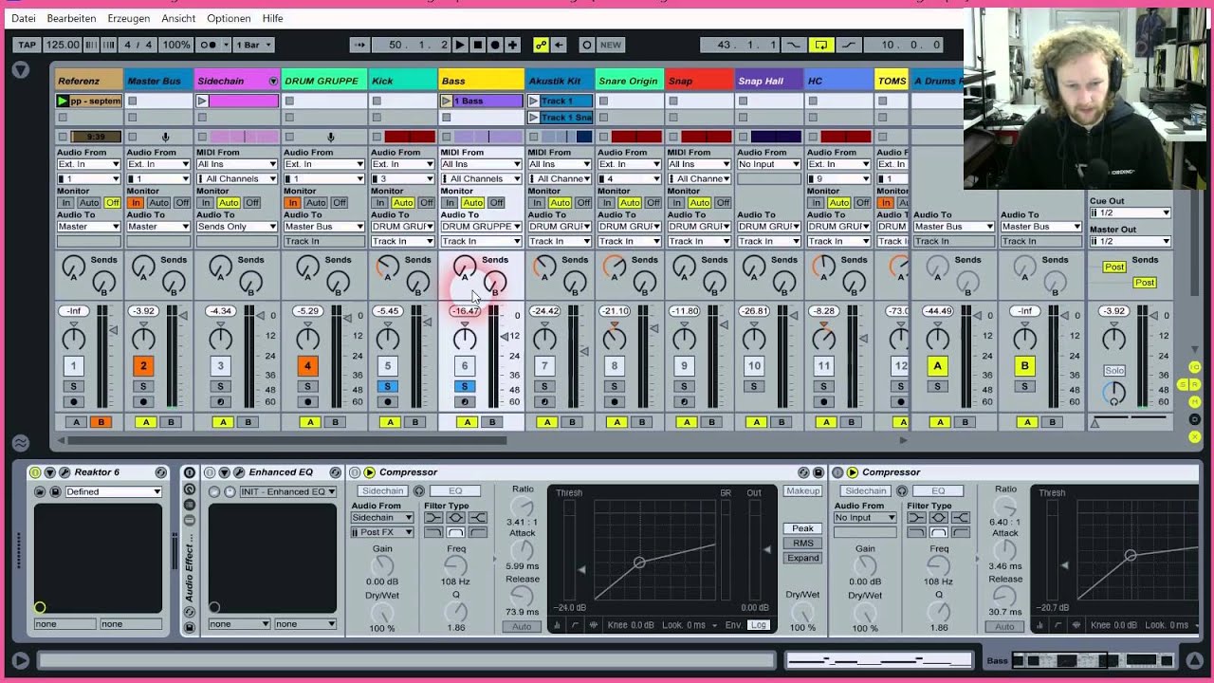Click the Session Record circle button
1214x683 pixels.
pyautogui.click(x=586, y=45)
